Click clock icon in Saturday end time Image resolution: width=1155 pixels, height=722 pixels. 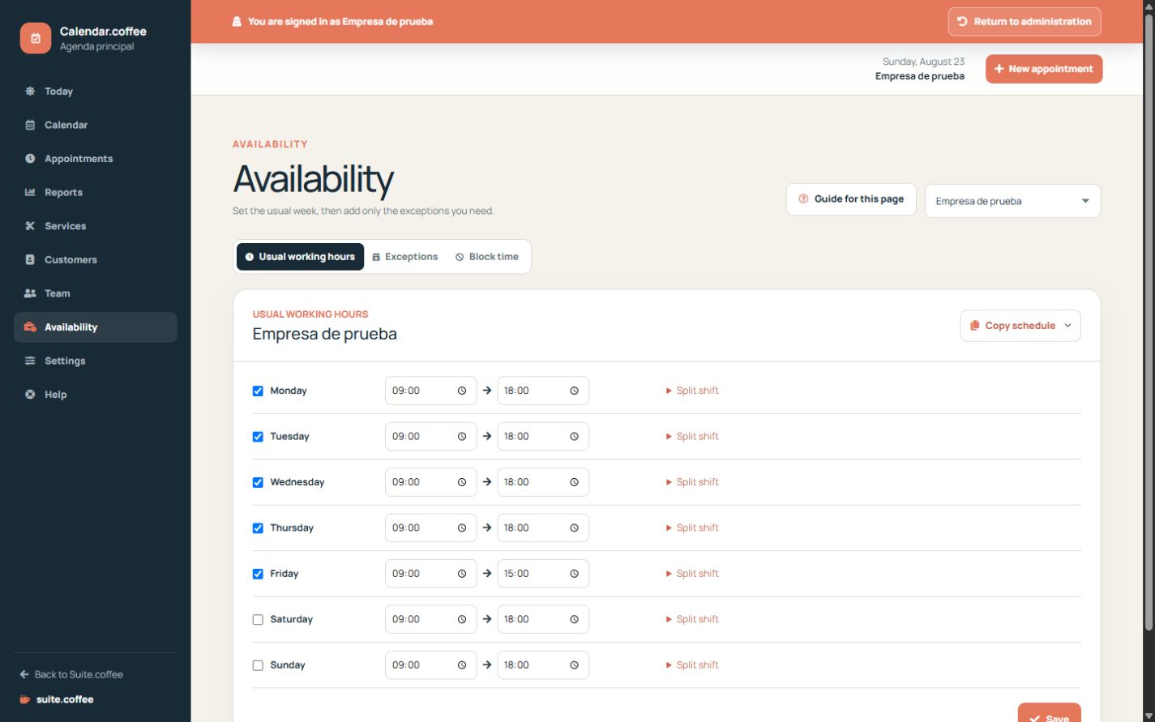pos(574,619)
